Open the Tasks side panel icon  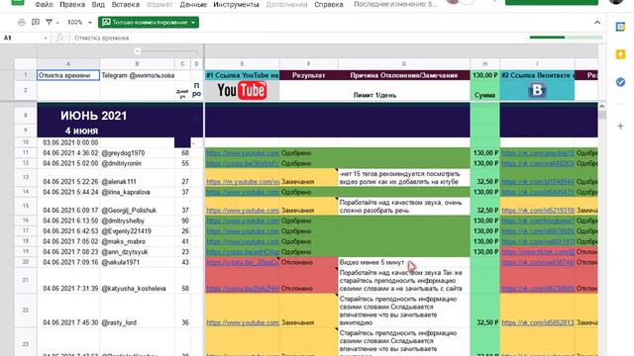click(x=620, y=82)
